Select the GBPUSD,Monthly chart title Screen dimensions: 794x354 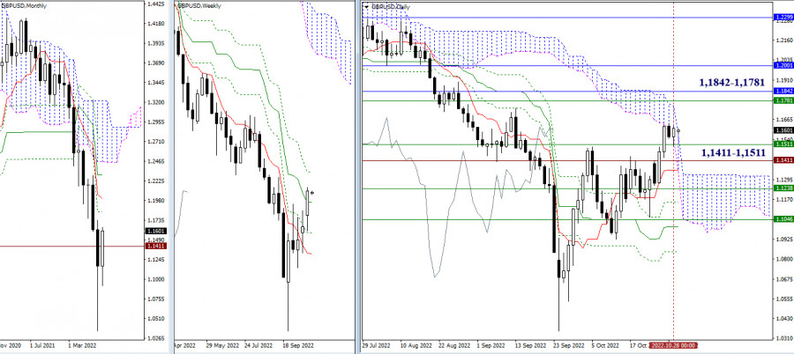pyautogui.click(x=25, y=4)
